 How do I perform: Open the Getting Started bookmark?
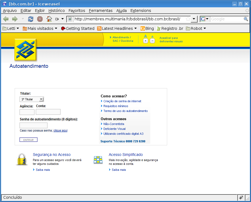click(78, 28)
